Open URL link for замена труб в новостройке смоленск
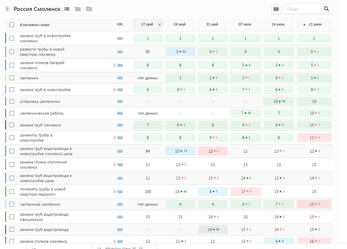Image resolution: width=347 pixels, height=249 pixels. tap(120, 38)
